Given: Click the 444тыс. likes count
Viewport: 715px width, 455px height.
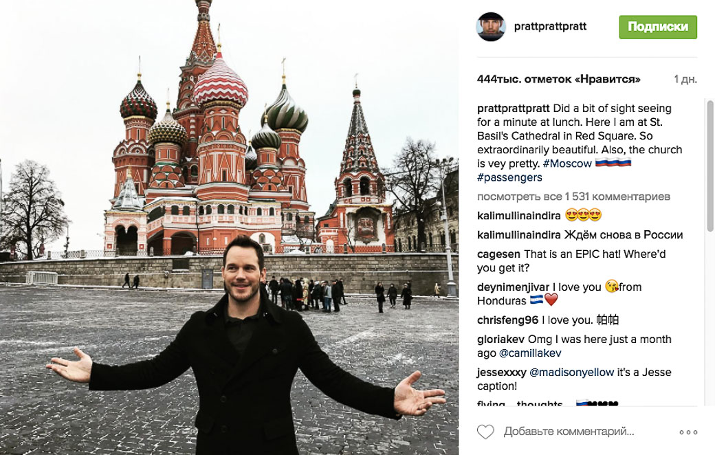Looking at the screenshot, I should click(558, 79).
